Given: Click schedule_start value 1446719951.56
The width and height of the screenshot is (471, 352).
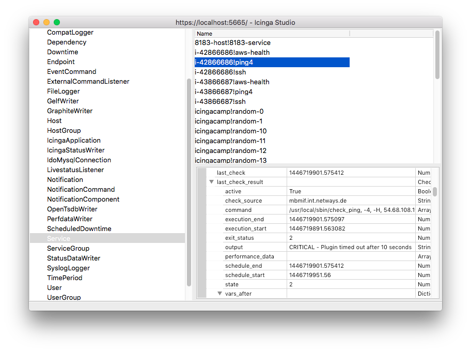Looking at the screenshot, I should 310,275.
